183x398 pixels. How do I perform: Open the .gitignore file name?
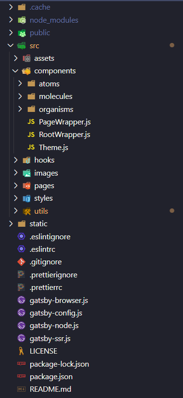tap(46, 262)
